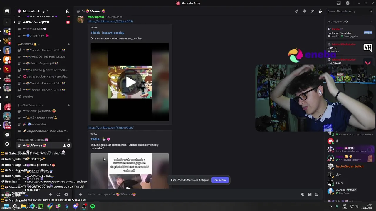Open the OG server icon
The image size is (376, 211).
(x=7, y=97)
